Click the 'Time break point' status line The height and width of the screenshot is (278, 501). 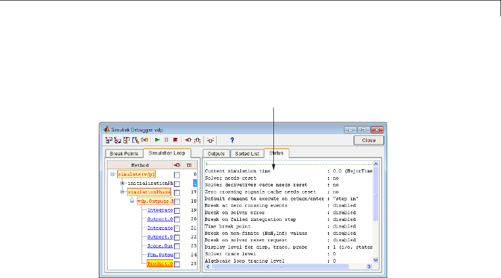280,226
